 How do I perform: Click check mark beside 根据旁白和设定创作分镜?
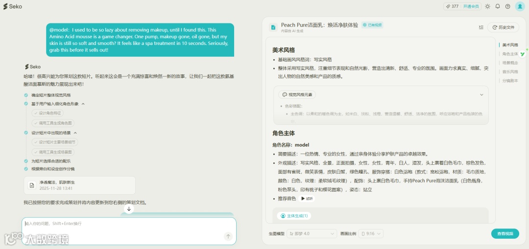tap(26, 169)
